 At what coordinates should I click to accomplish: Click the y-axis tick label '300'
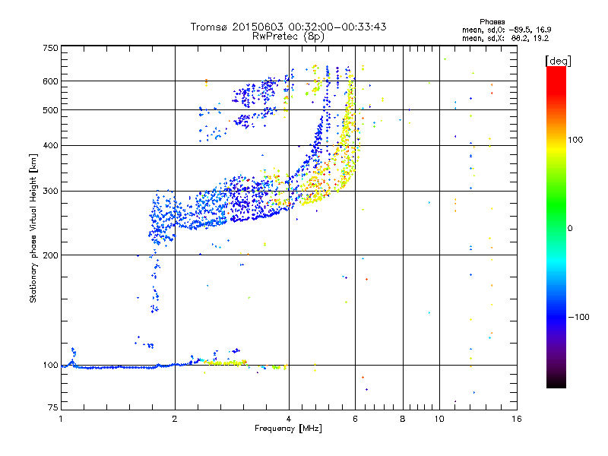tap(50, 192)
